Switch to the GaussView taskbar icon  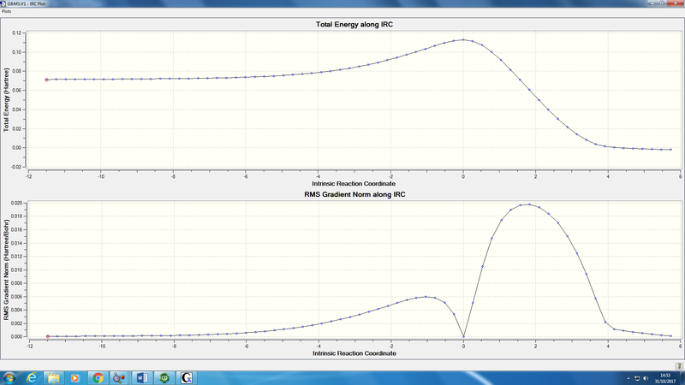click(187, 378)
